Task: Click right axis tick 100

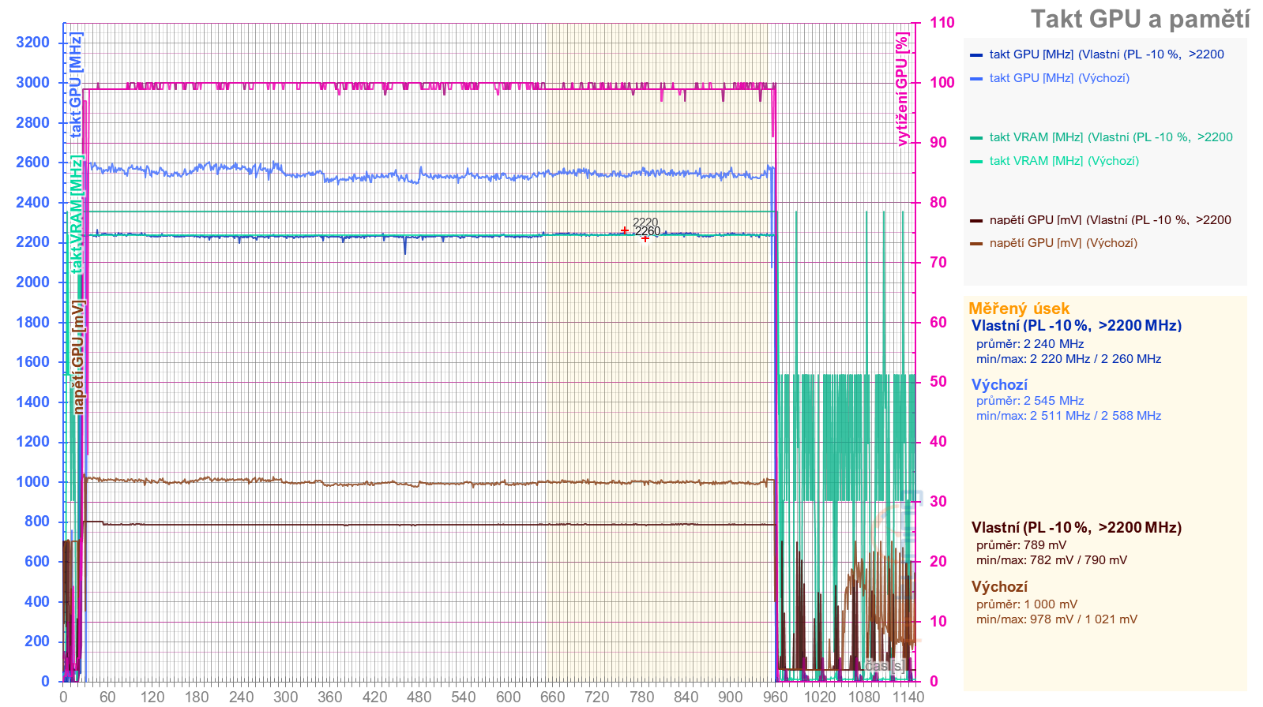Action: click(942, 83)
